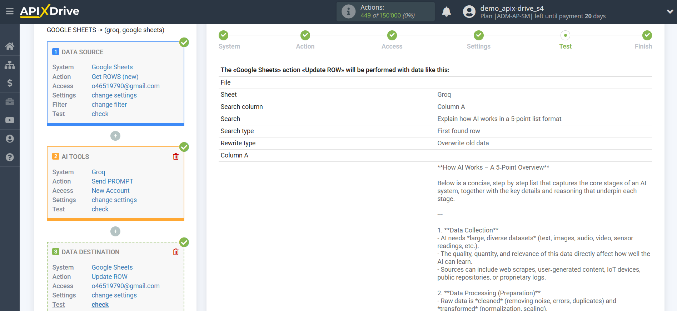The image size is (677, 311).
Task: Click the connection title GOOGLE SHEETS -> (groq, google sheets)
Action: tap(105, 30)
